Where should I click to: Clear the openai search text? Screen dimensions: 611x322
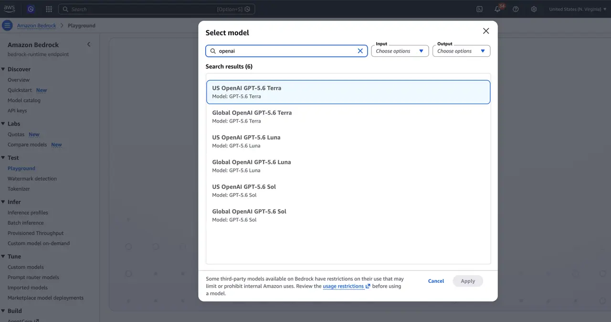click(360, 51)
